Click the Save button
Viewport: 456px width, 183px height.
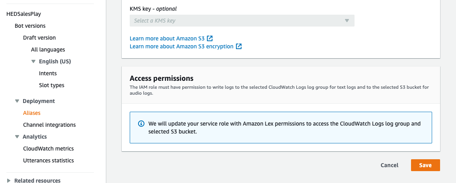coord(425,165)
